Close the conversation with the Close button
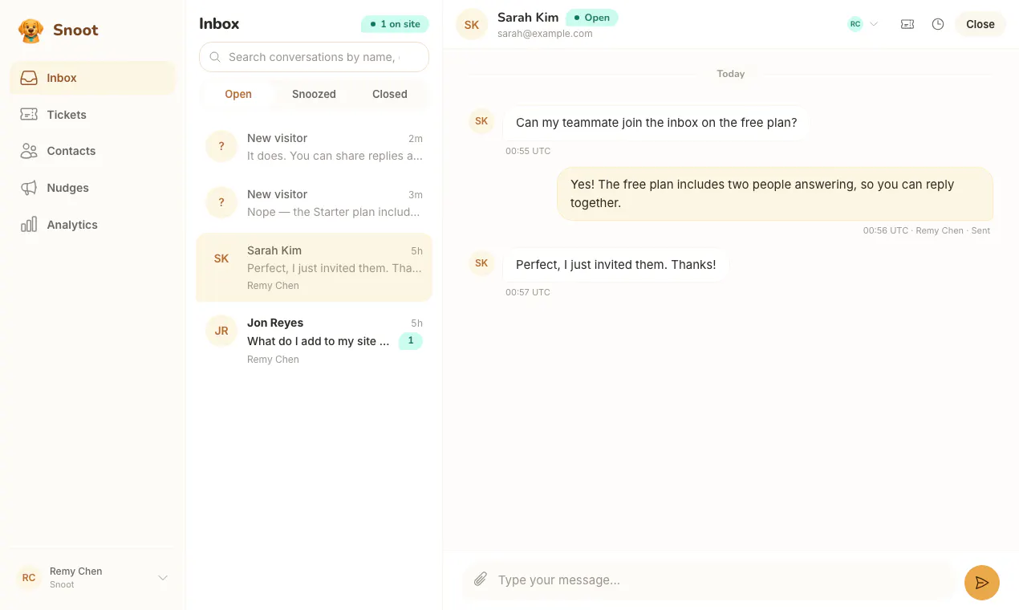This screenshot has width=1019, height=610. pos(980,24)
